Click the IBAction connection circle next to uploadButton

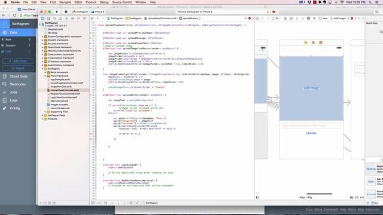coord(91,95)
